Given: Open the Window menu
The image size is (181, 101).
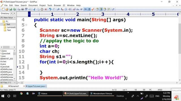Looking at the screenshot, I should (x=71, y=5).
